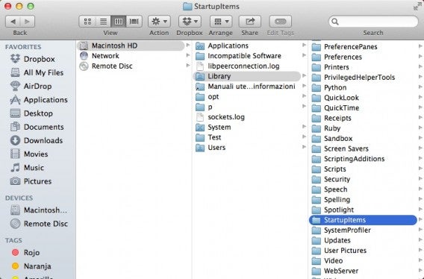Open the Arrange dropdown
Screen dimensions: 424x279
pyautogui.click(x=221, y=22)
